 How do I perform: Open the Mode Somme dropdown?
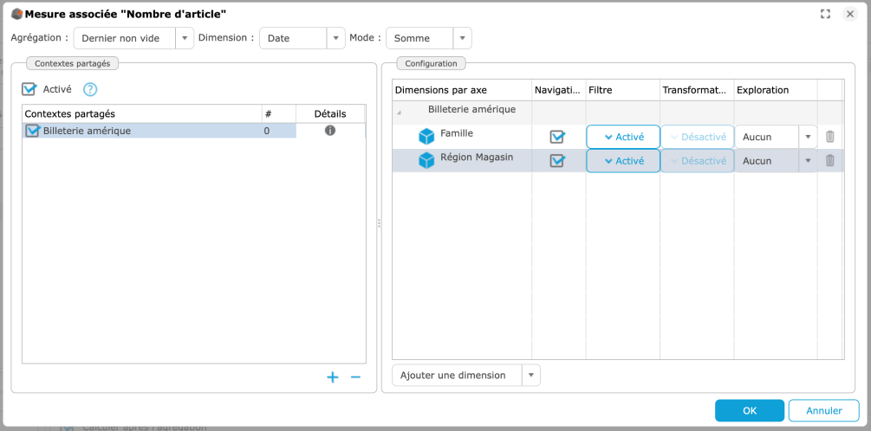[x=463, y=38]
